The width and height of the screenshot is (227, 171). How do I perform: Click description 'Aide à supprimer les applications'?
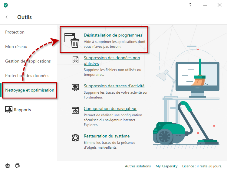(114, 44)
